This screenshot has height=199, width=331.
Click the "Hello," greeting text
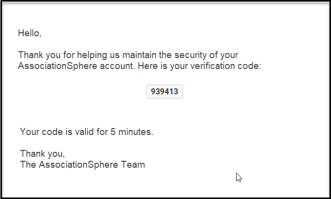tap(29, 33)
